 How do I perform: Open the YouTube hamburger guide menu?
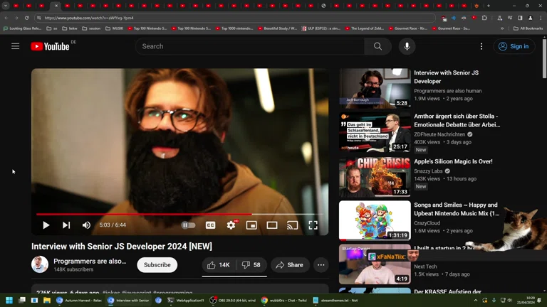[x=15, y=46]
